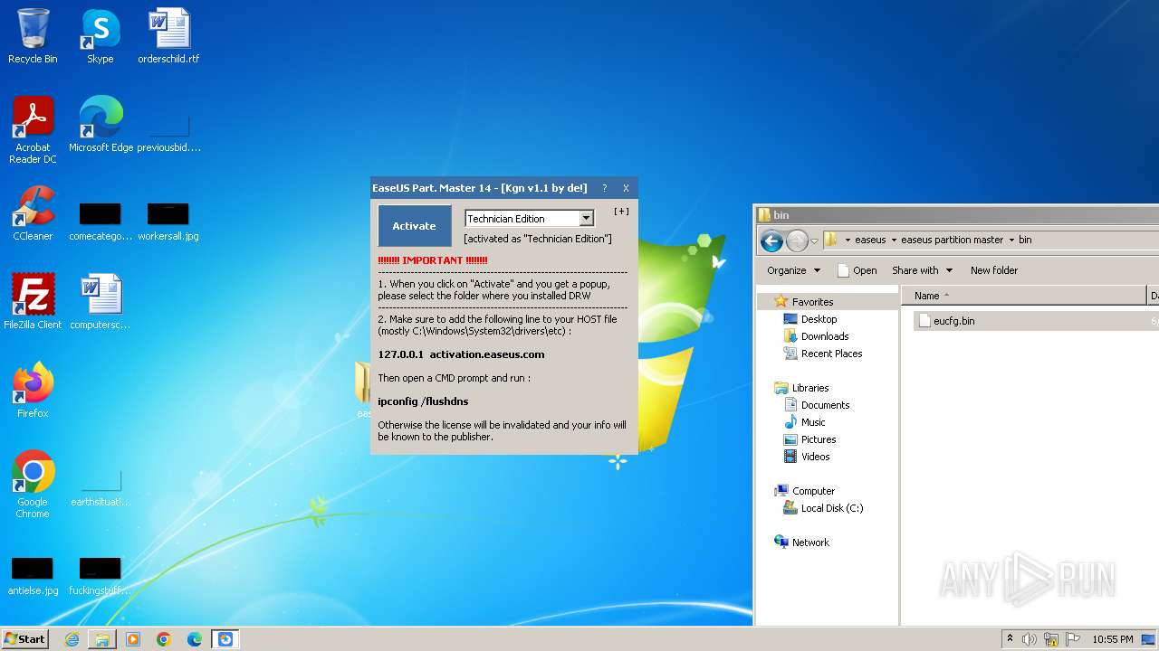Expand arrow after easeus partition master breadcrumb

click(x=1011, y=240)
